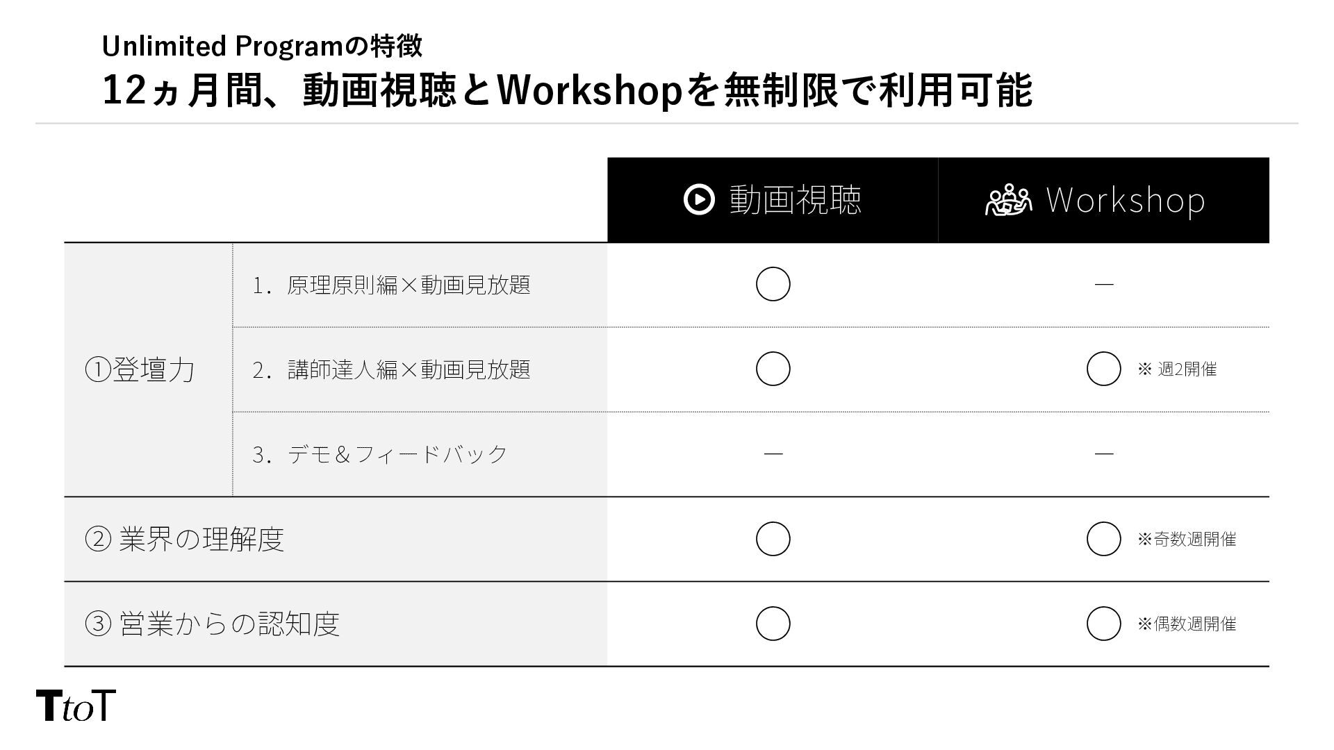Click the 講師達人編×動画見放題 row label
This screenshot has width=1334, height=750.
[x=391, y=369]
